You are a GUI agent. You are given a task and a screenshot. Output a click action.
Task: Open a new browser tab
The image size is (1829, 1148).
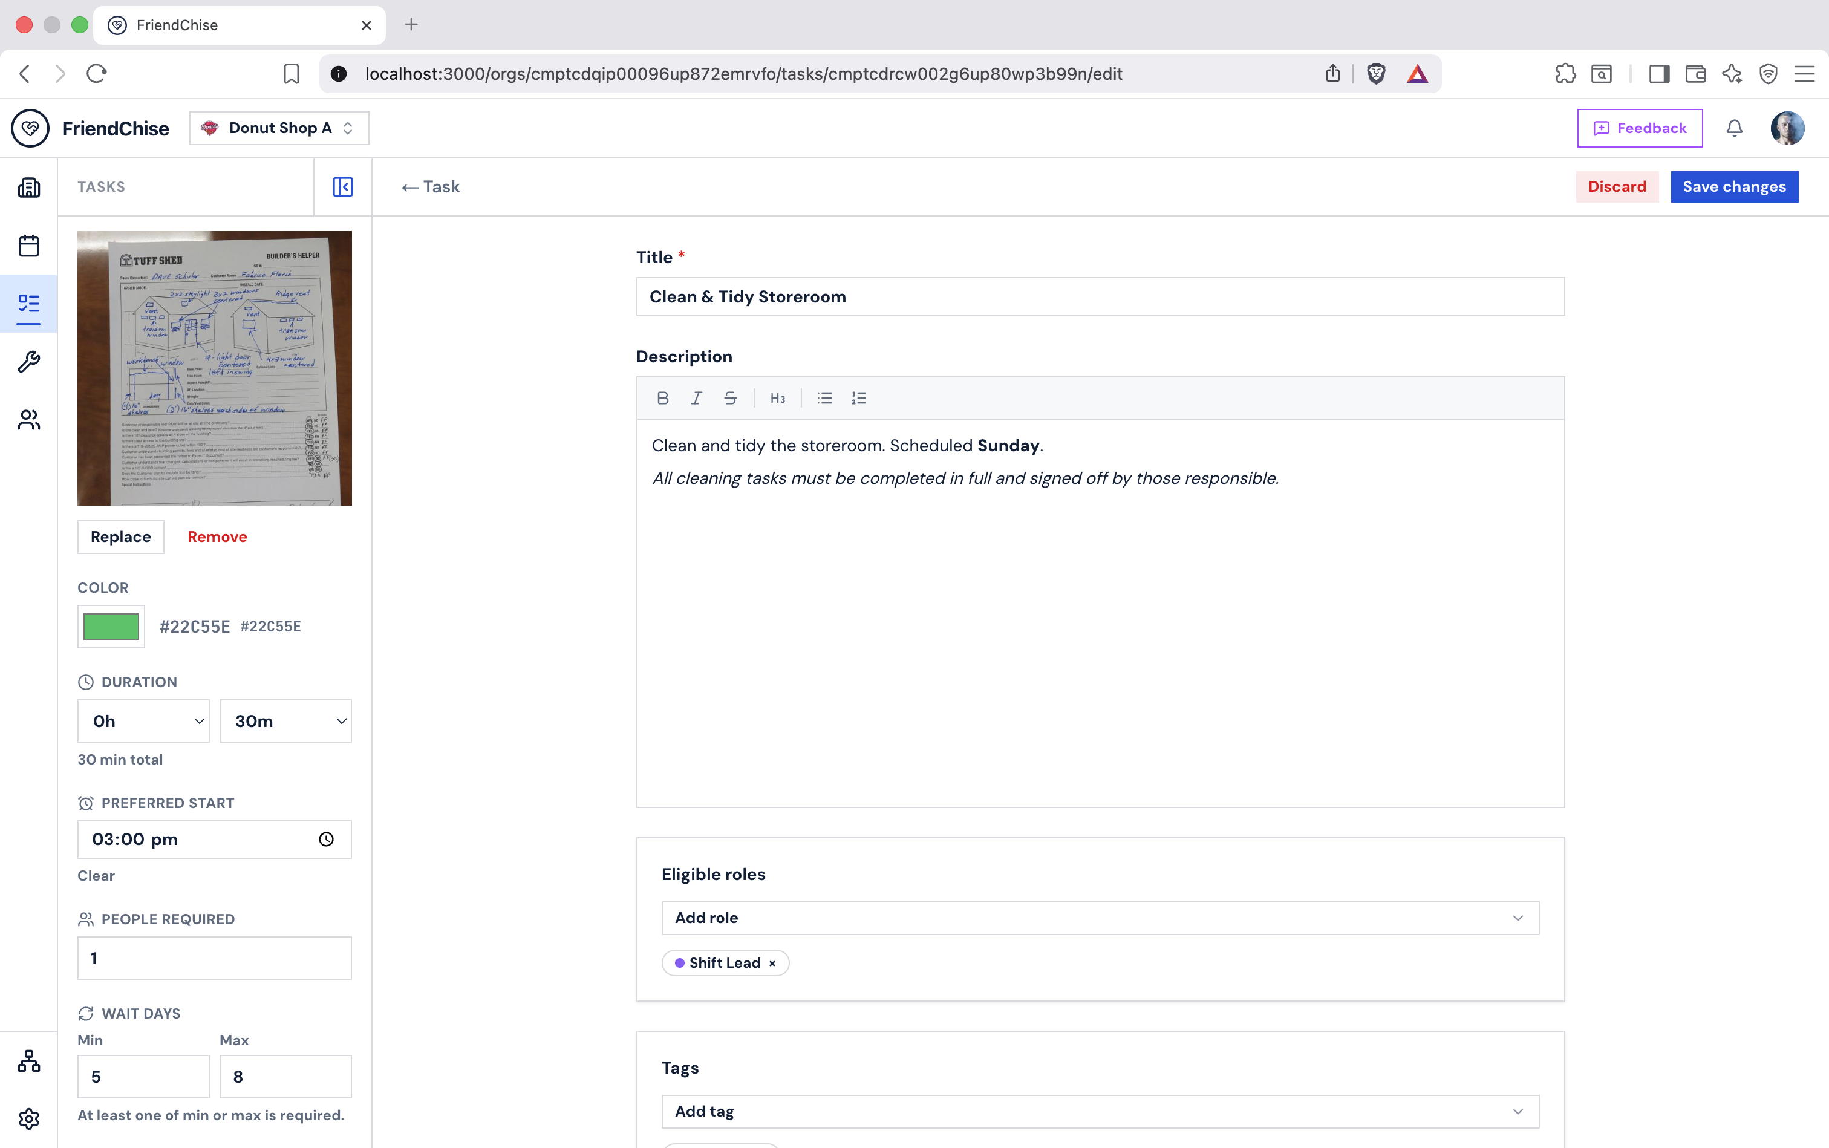pos(411,25)
